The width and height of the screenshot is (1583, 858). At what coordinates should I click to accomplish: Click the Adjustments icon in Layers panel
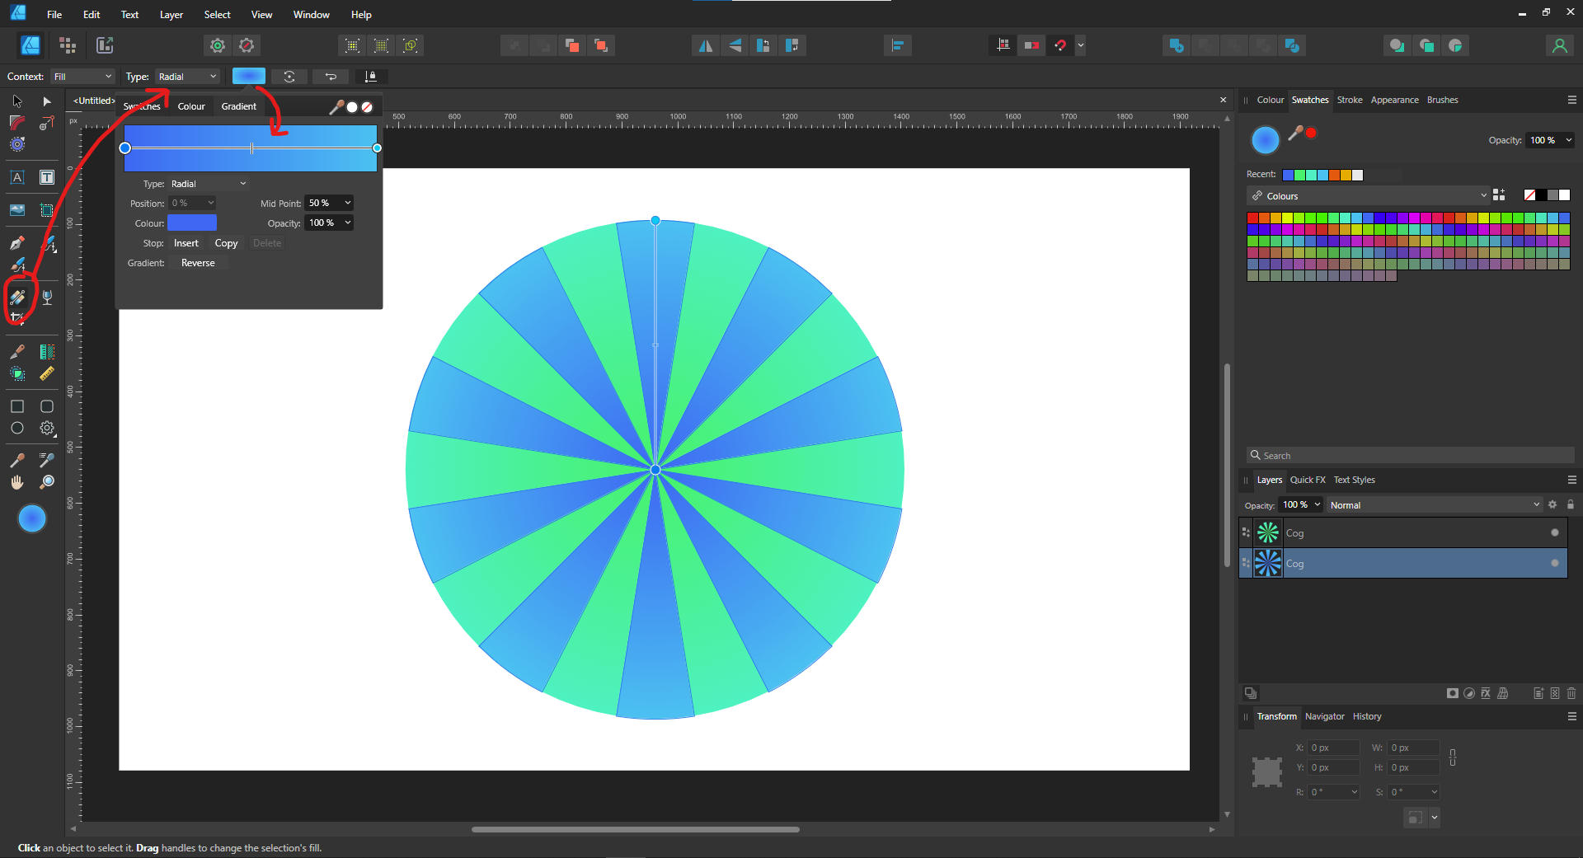(x=1469, y=693)
